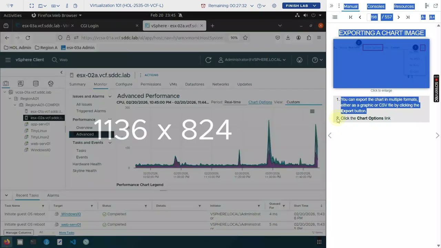Image resolution: width=441 pixels, height=248 pixels.
Task: Open the Windows10 target link in tasks
Action: pos(71,214)
